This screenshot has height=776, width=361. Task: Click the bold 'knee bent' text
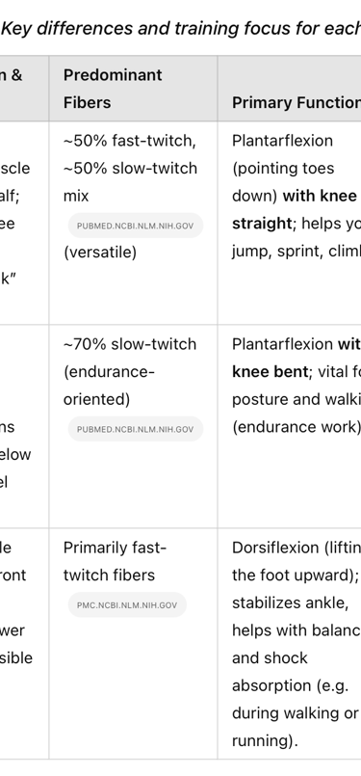270,371
